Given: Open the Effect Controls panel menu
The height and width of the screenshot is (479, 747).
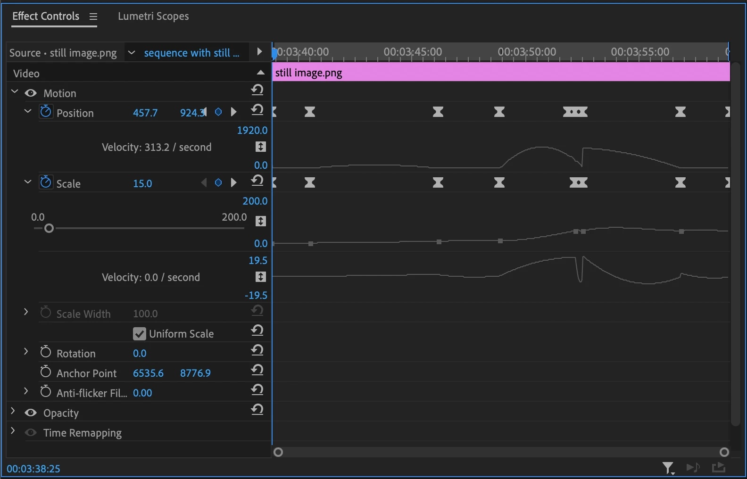Looking at the screenshot, I should [93, 17].
